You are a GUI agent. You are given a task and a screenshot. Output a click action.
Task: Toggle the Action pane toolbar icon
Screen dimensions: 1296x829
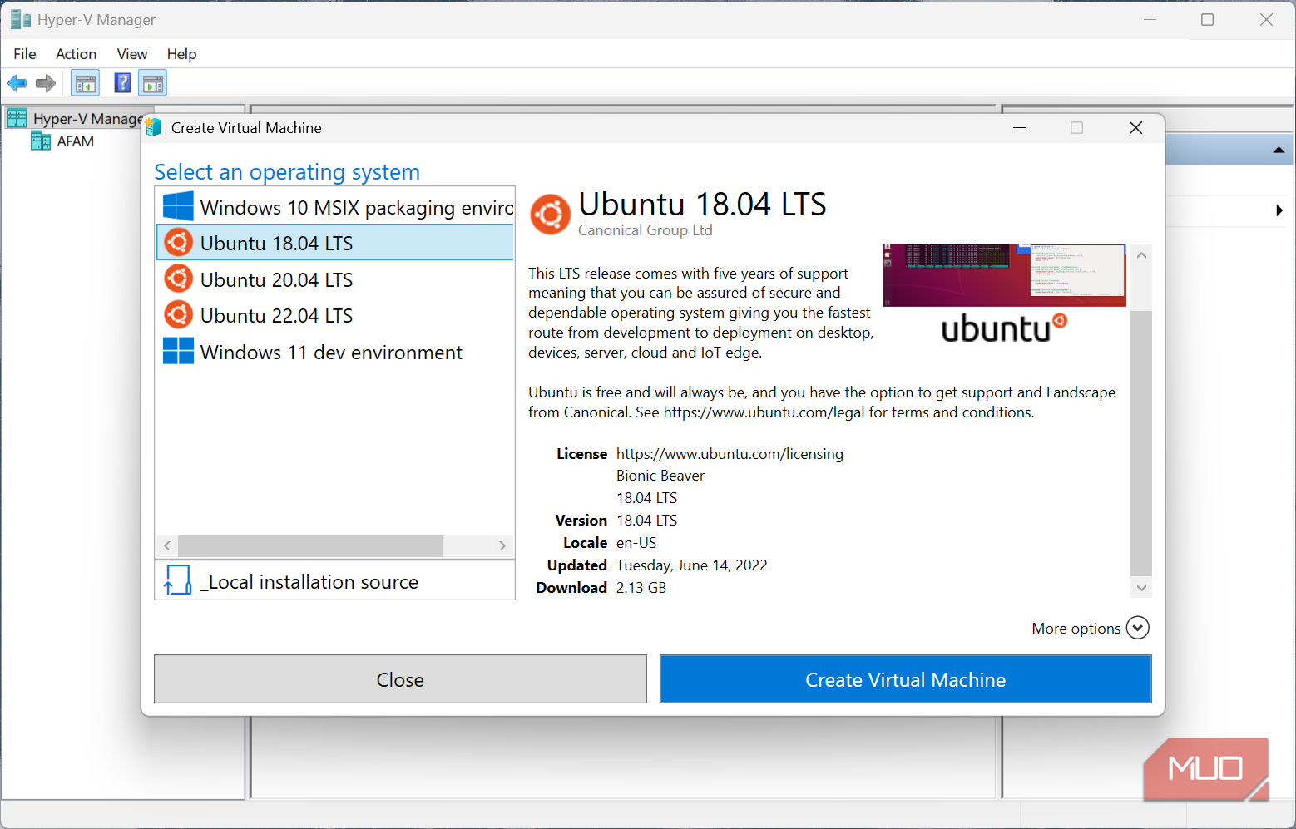click(153, 83)
